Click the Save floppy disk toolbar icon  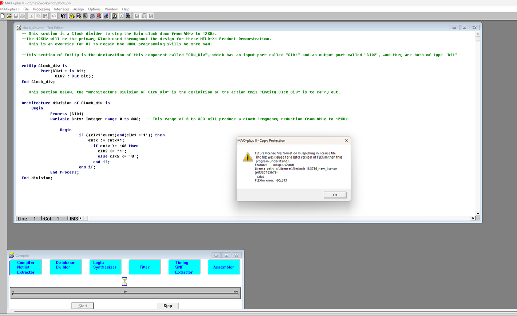16,16
